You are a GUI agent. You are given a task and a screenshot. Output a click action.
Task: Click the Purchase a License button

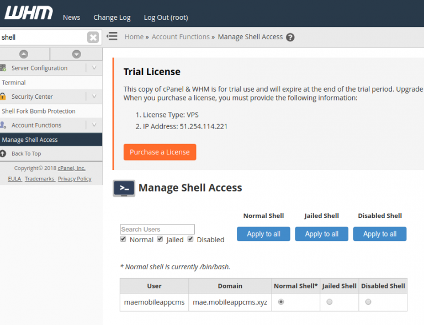pos(160,152)
